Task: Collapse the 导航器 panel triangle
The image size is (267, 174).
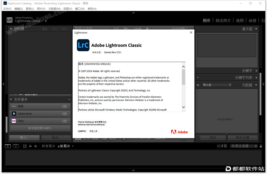Action: (11, 29)
